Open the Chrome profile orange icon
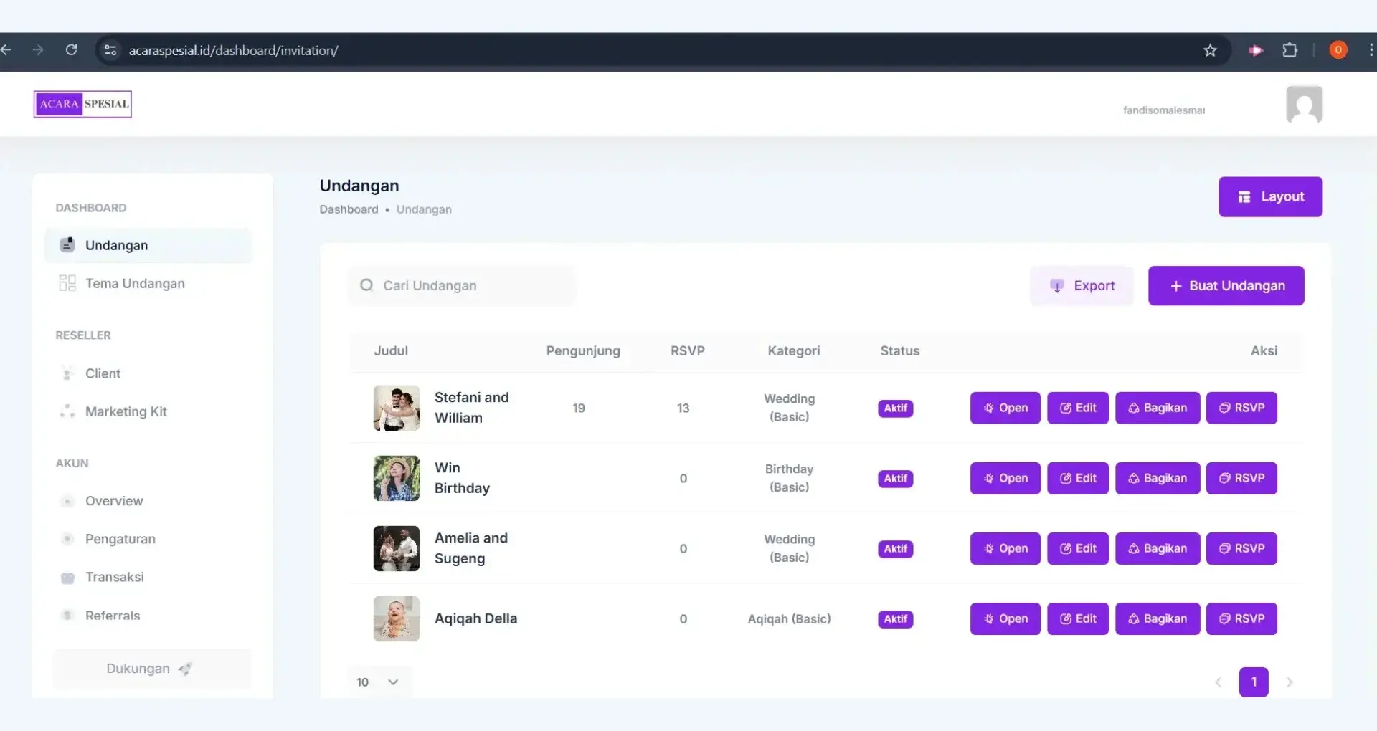The width and height of the screenshot is (1377, 731). click(x=1338, y=50)
